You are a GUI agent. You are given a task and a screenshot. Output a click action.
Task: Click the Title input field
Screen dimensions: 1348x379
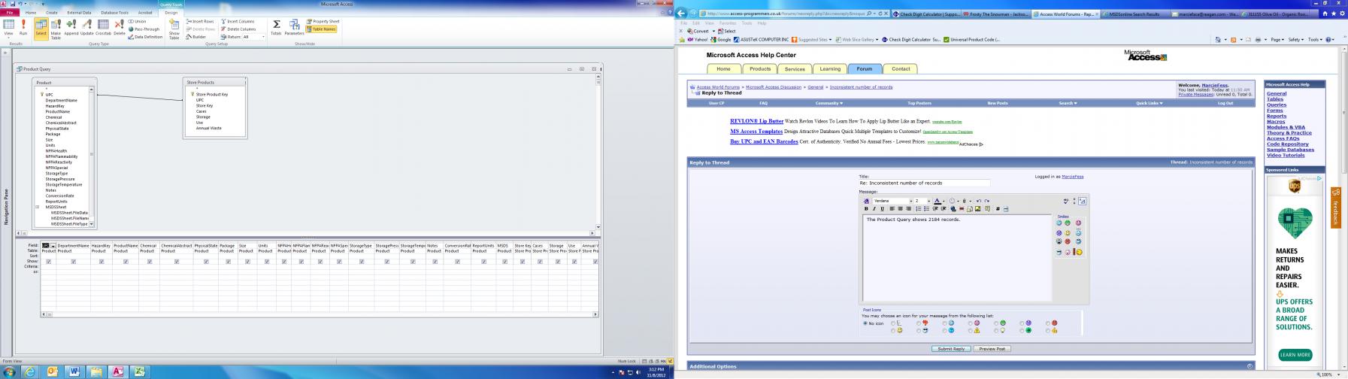coord(925,183)
